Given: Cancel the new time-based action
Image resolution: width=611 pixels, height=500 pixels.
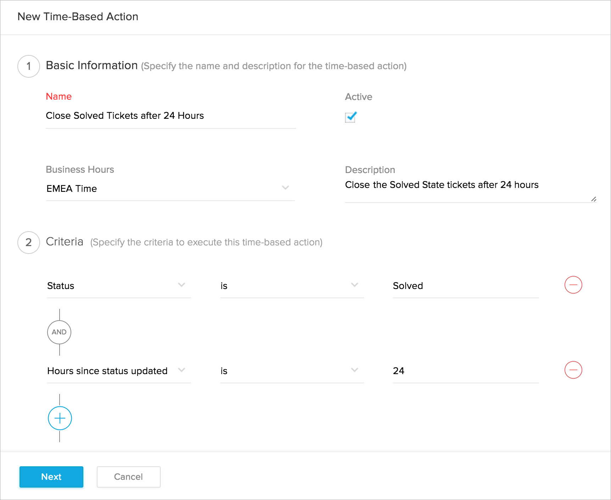Looking at the screenshot, I should click(128, 477).
